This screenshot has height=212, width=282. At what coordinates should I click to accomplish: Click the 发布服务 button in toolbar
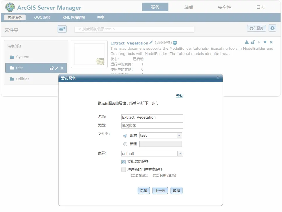point(256,28)
